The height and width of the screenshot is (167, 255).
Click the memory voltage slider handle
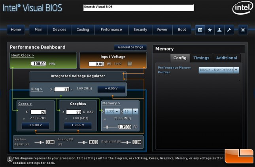[x=107, y=127]
